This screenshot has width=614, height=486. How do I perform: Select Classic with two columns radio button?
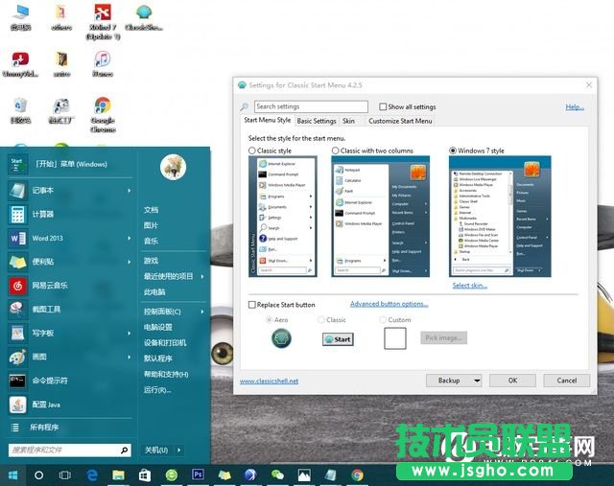click(x=335, y=150)
